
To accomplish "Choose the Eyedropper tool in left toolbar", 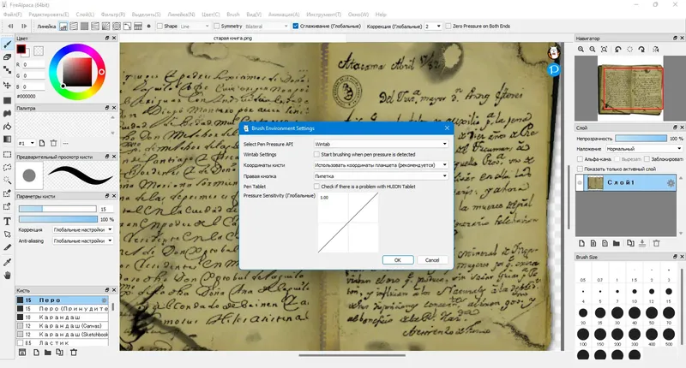I will (x=7, y=262).
